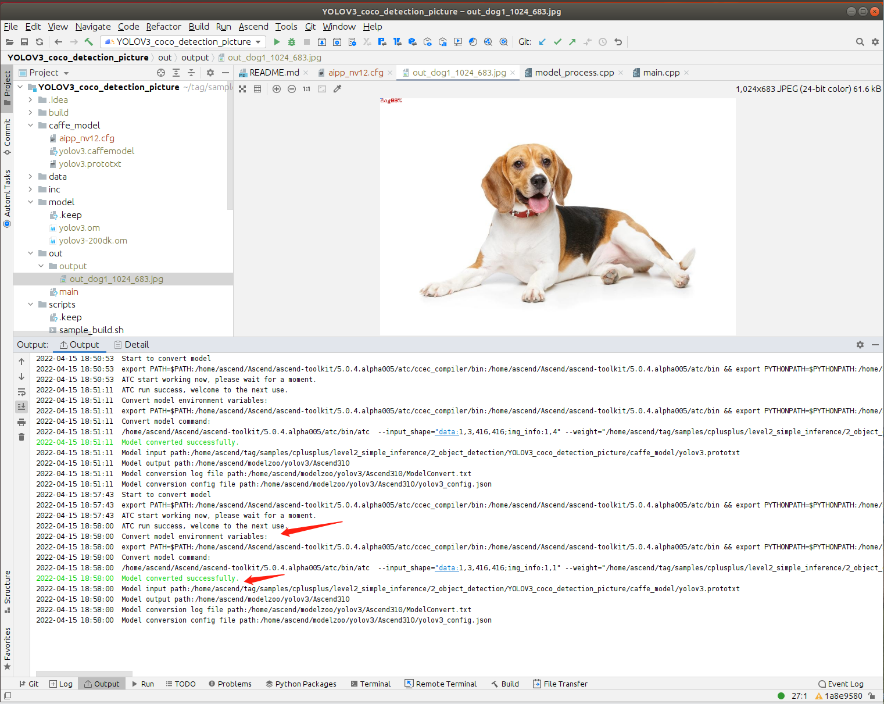Open IDE settings gear in main toolbar
The width and height of the screenshot is (884, 704).
[x=875, y=42]
